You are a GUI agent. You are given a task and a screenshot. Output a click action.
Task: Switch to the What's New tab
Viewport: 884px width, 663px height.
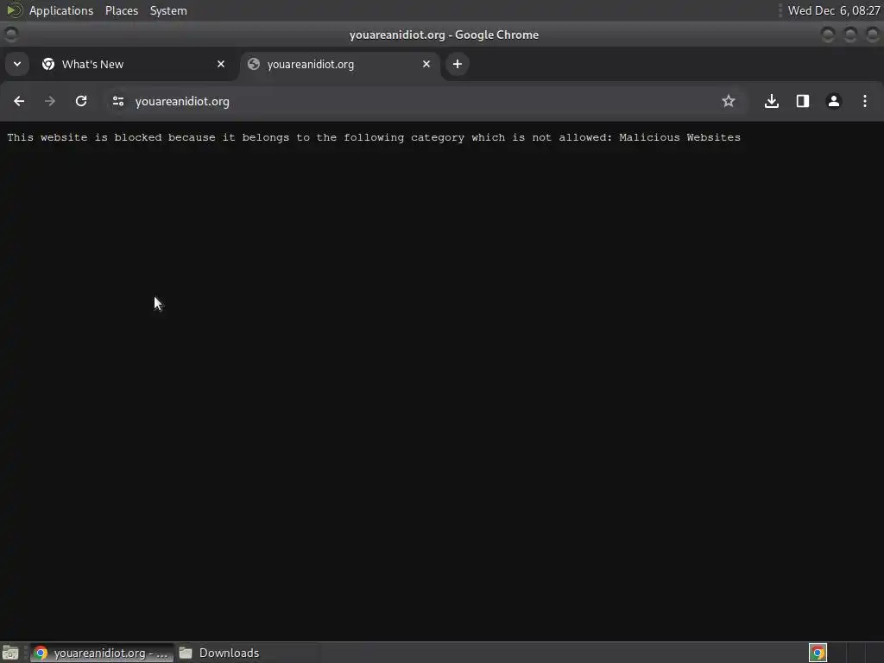(x=134, y=64)
